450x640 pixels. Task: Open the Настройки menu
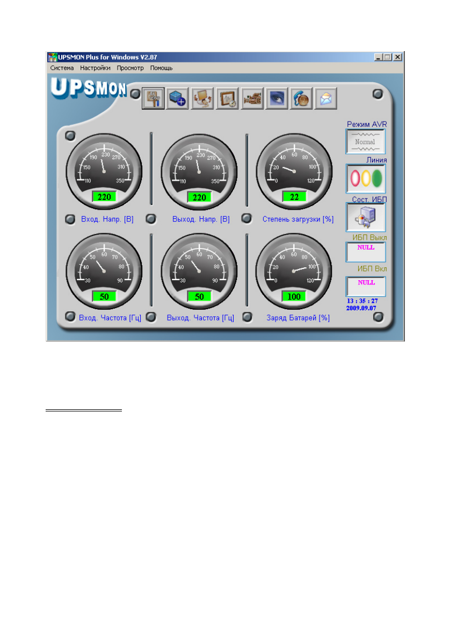tap(96, 68)
